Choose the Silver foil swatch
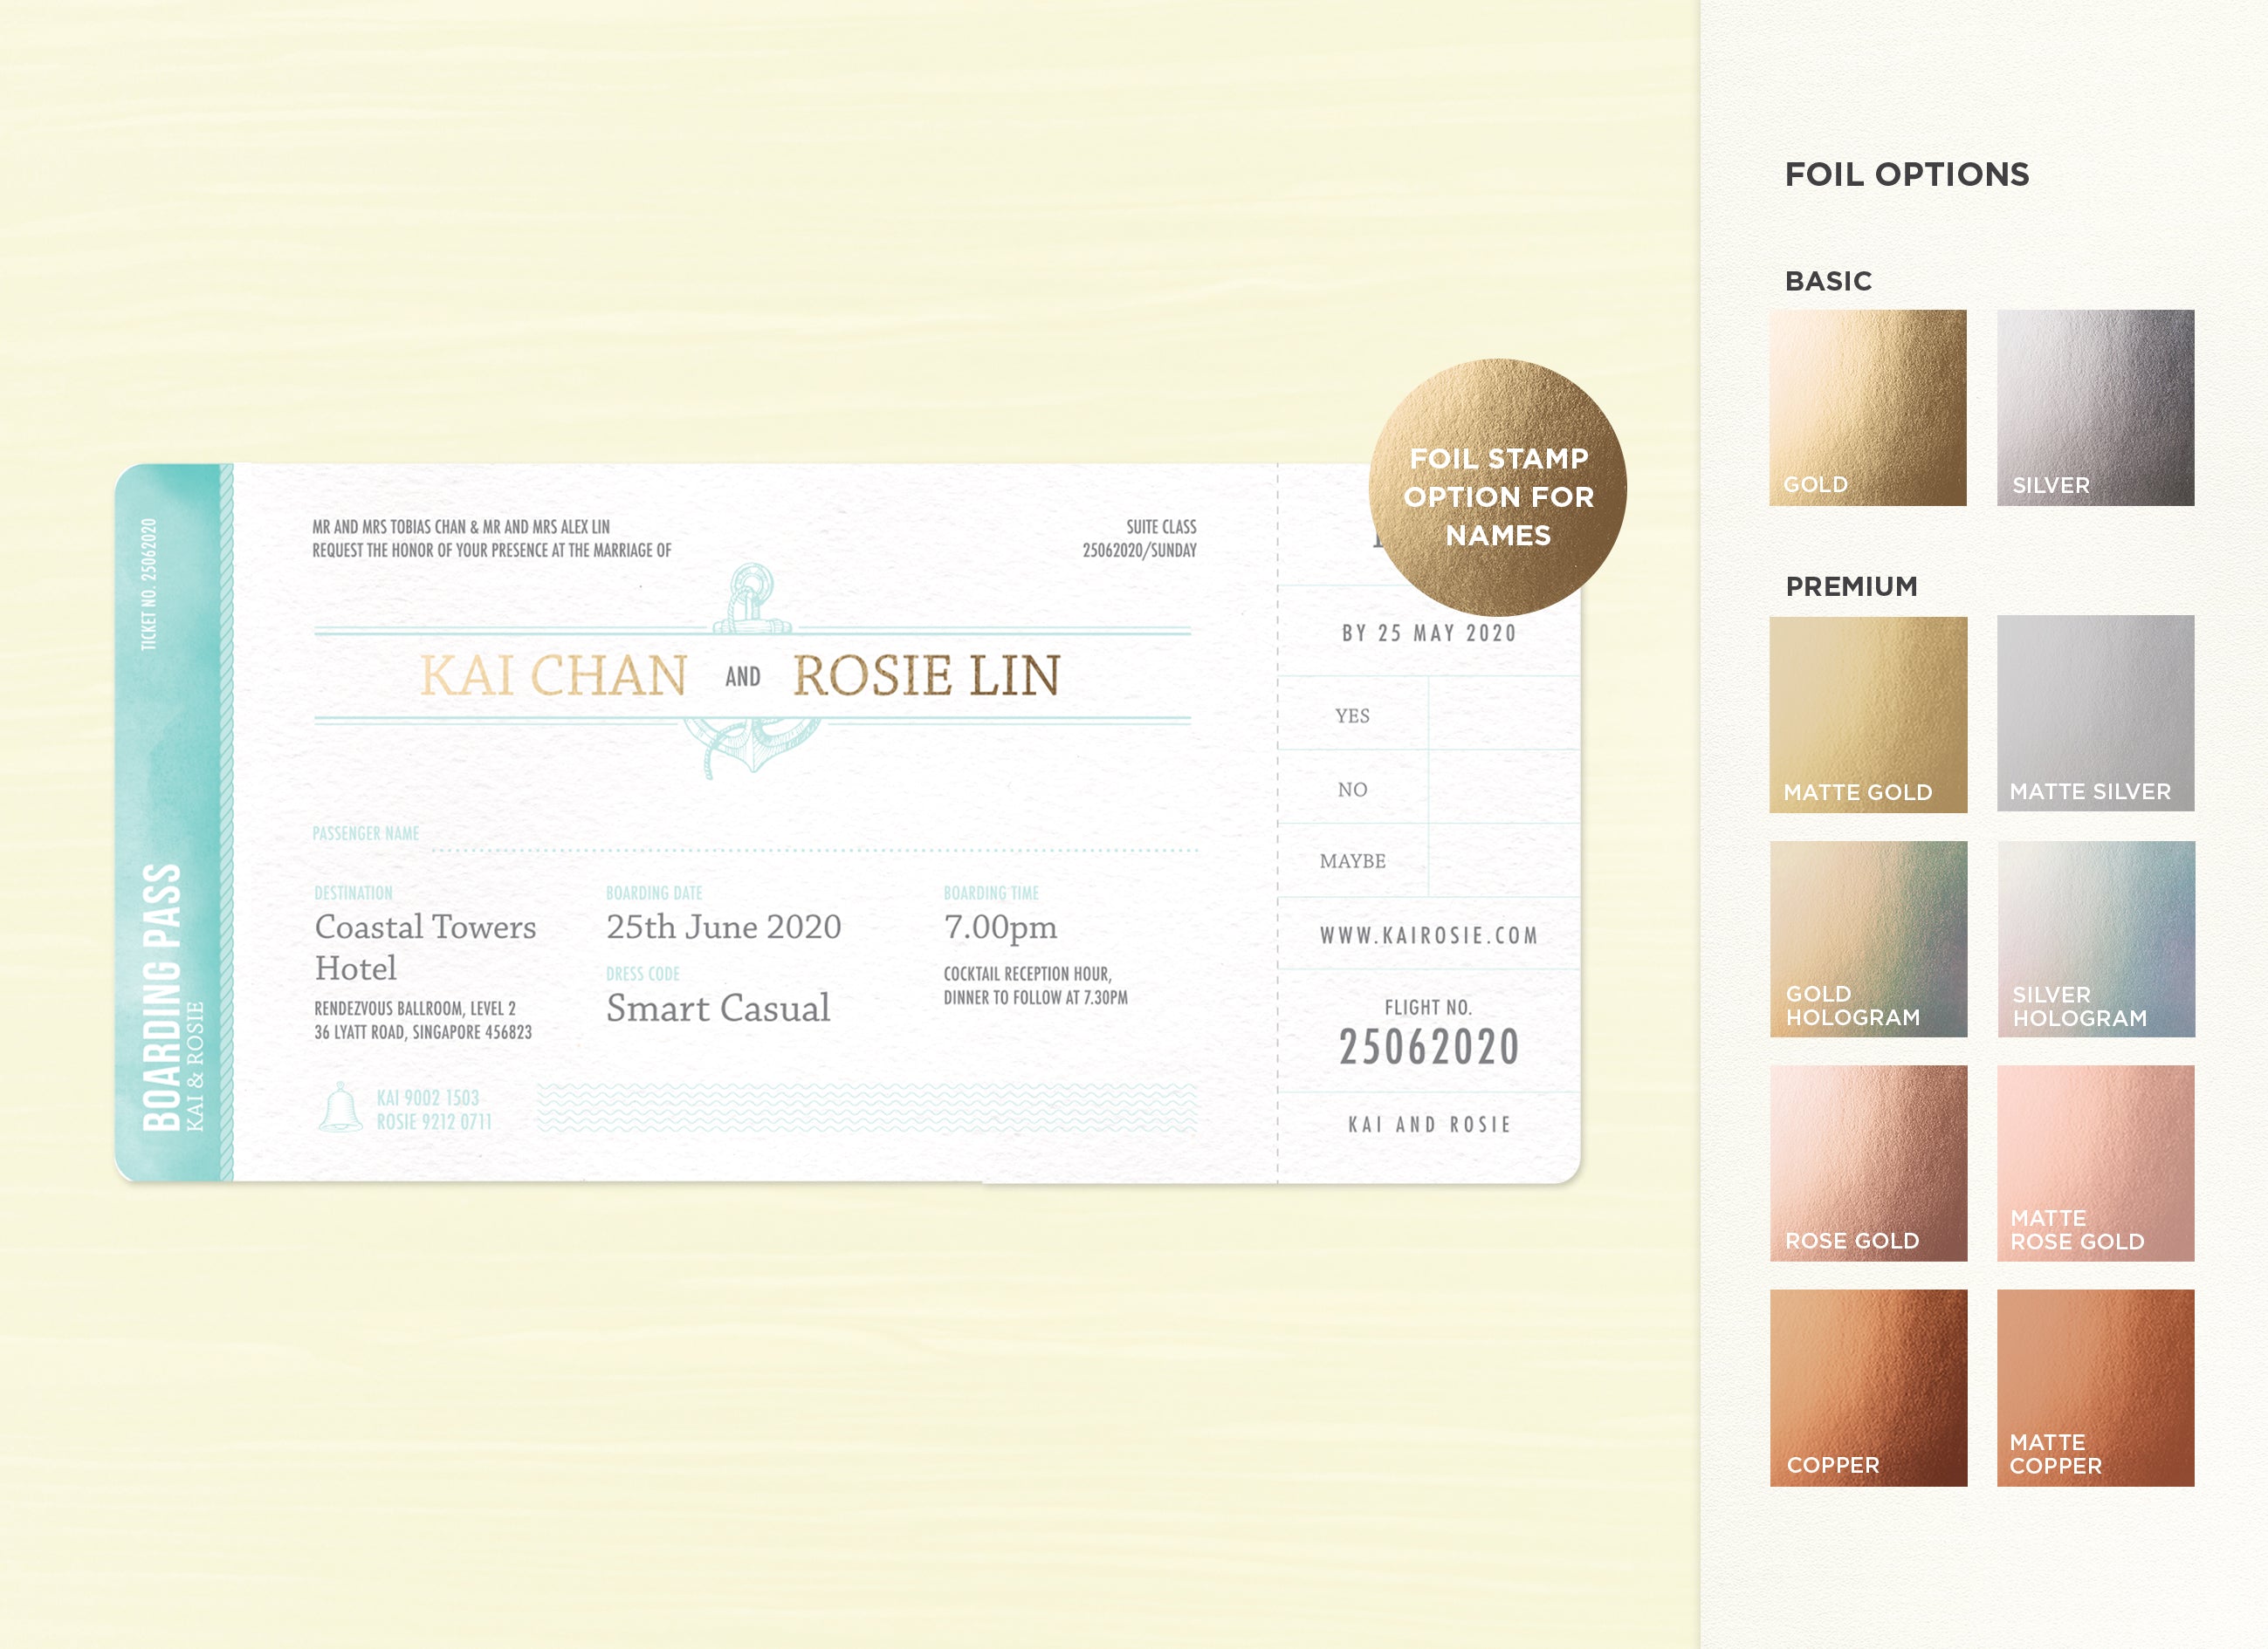This screenshot has width=2268, height=1649. (2095, 407)
